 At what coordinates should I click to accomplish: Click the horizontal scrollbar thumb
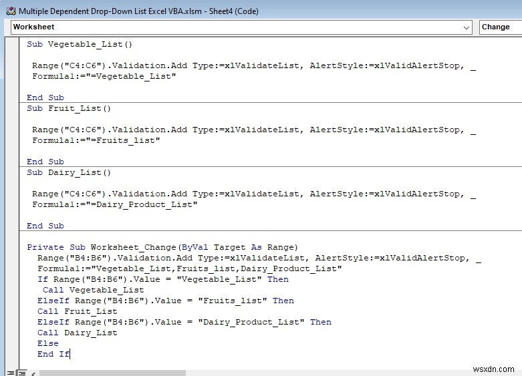pos(112,373)
